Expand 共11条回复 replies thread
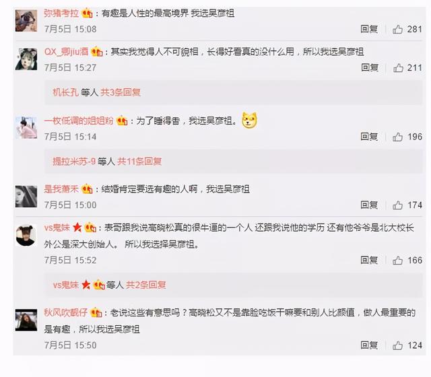This screenshot has height=377, width=431. 139,162
